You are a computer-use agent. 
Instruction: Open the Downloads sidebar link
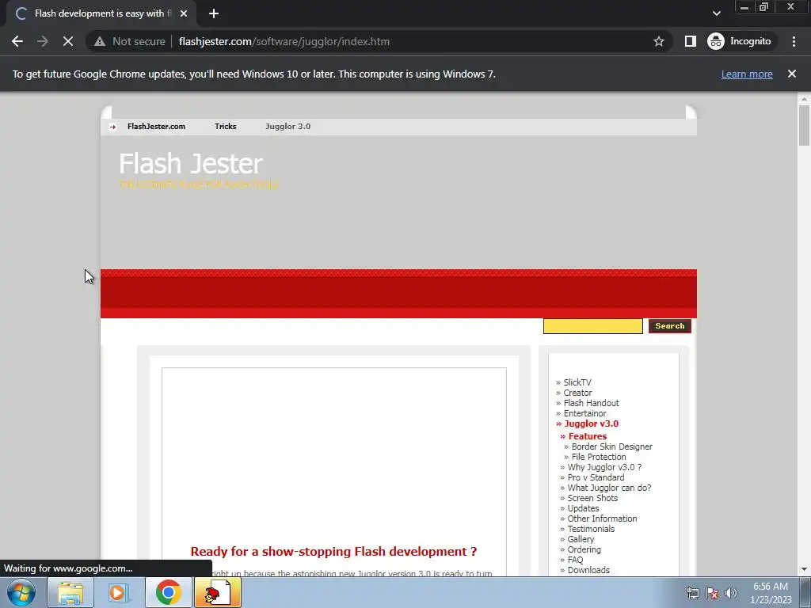[x=588, y=570]
